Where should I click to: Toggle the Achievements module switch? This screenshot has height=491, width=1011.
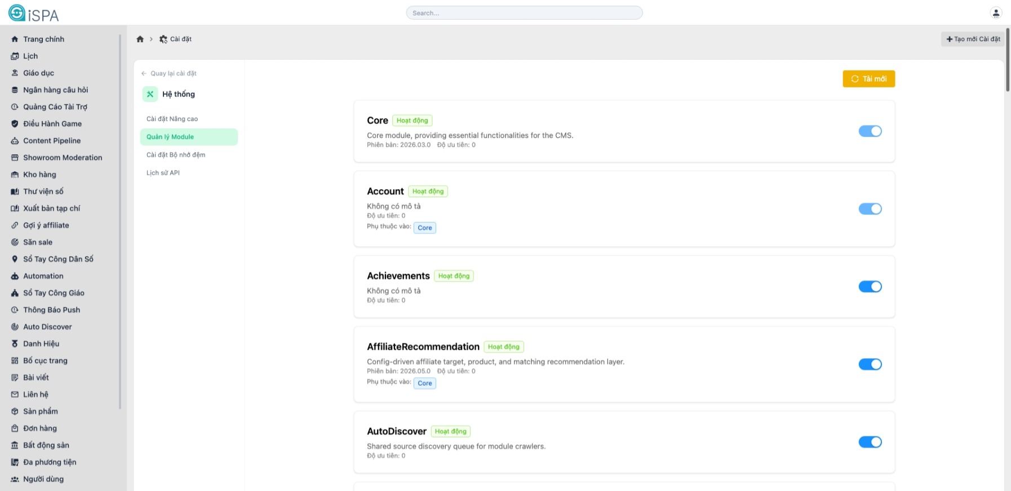click(x=870, y=287)
